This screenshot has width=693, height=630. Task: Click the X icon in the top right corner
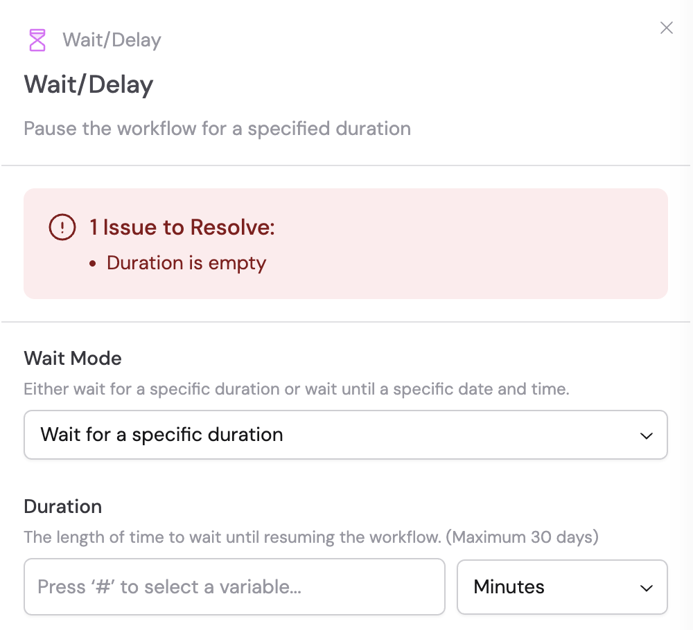click(666, 28)
